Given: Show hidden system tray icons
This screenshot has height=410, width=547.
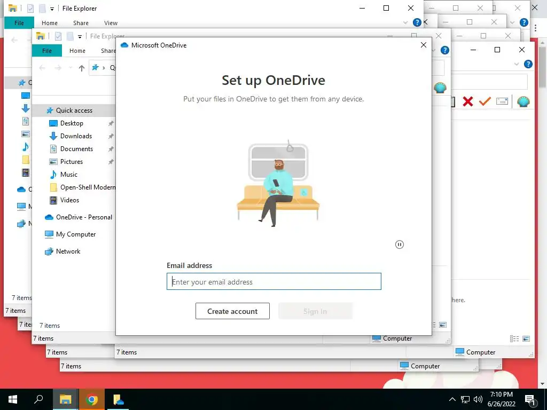Looking at the screenshot, I should pyautogui.click(x=452, y=399).
